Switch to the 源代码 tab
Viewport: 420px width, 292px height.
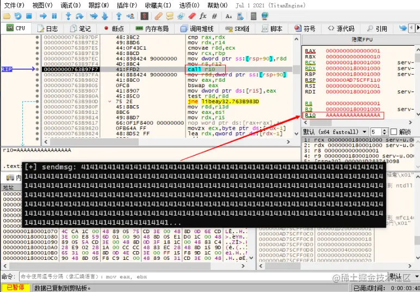point(341,28)
